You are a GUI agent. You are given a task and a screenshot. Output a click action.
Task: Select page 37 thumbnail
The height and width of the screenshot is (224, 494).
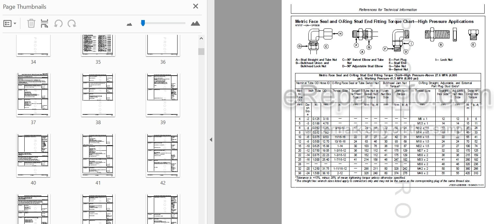(33, 95)
